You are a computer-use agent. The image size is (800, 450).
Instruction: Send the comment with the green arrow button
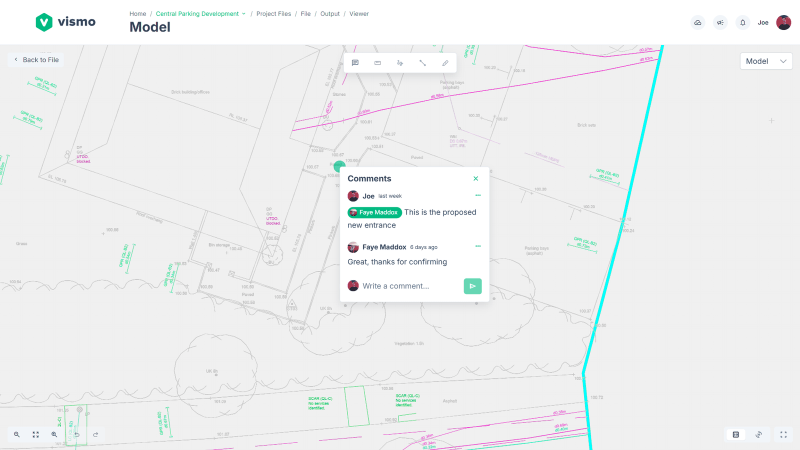(472, 286)
